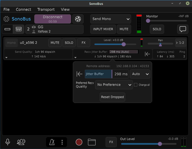
Task: Click the Jitter Buffer 298 ms slider bar
Action: pyautogui.click(x=107, y=74)
